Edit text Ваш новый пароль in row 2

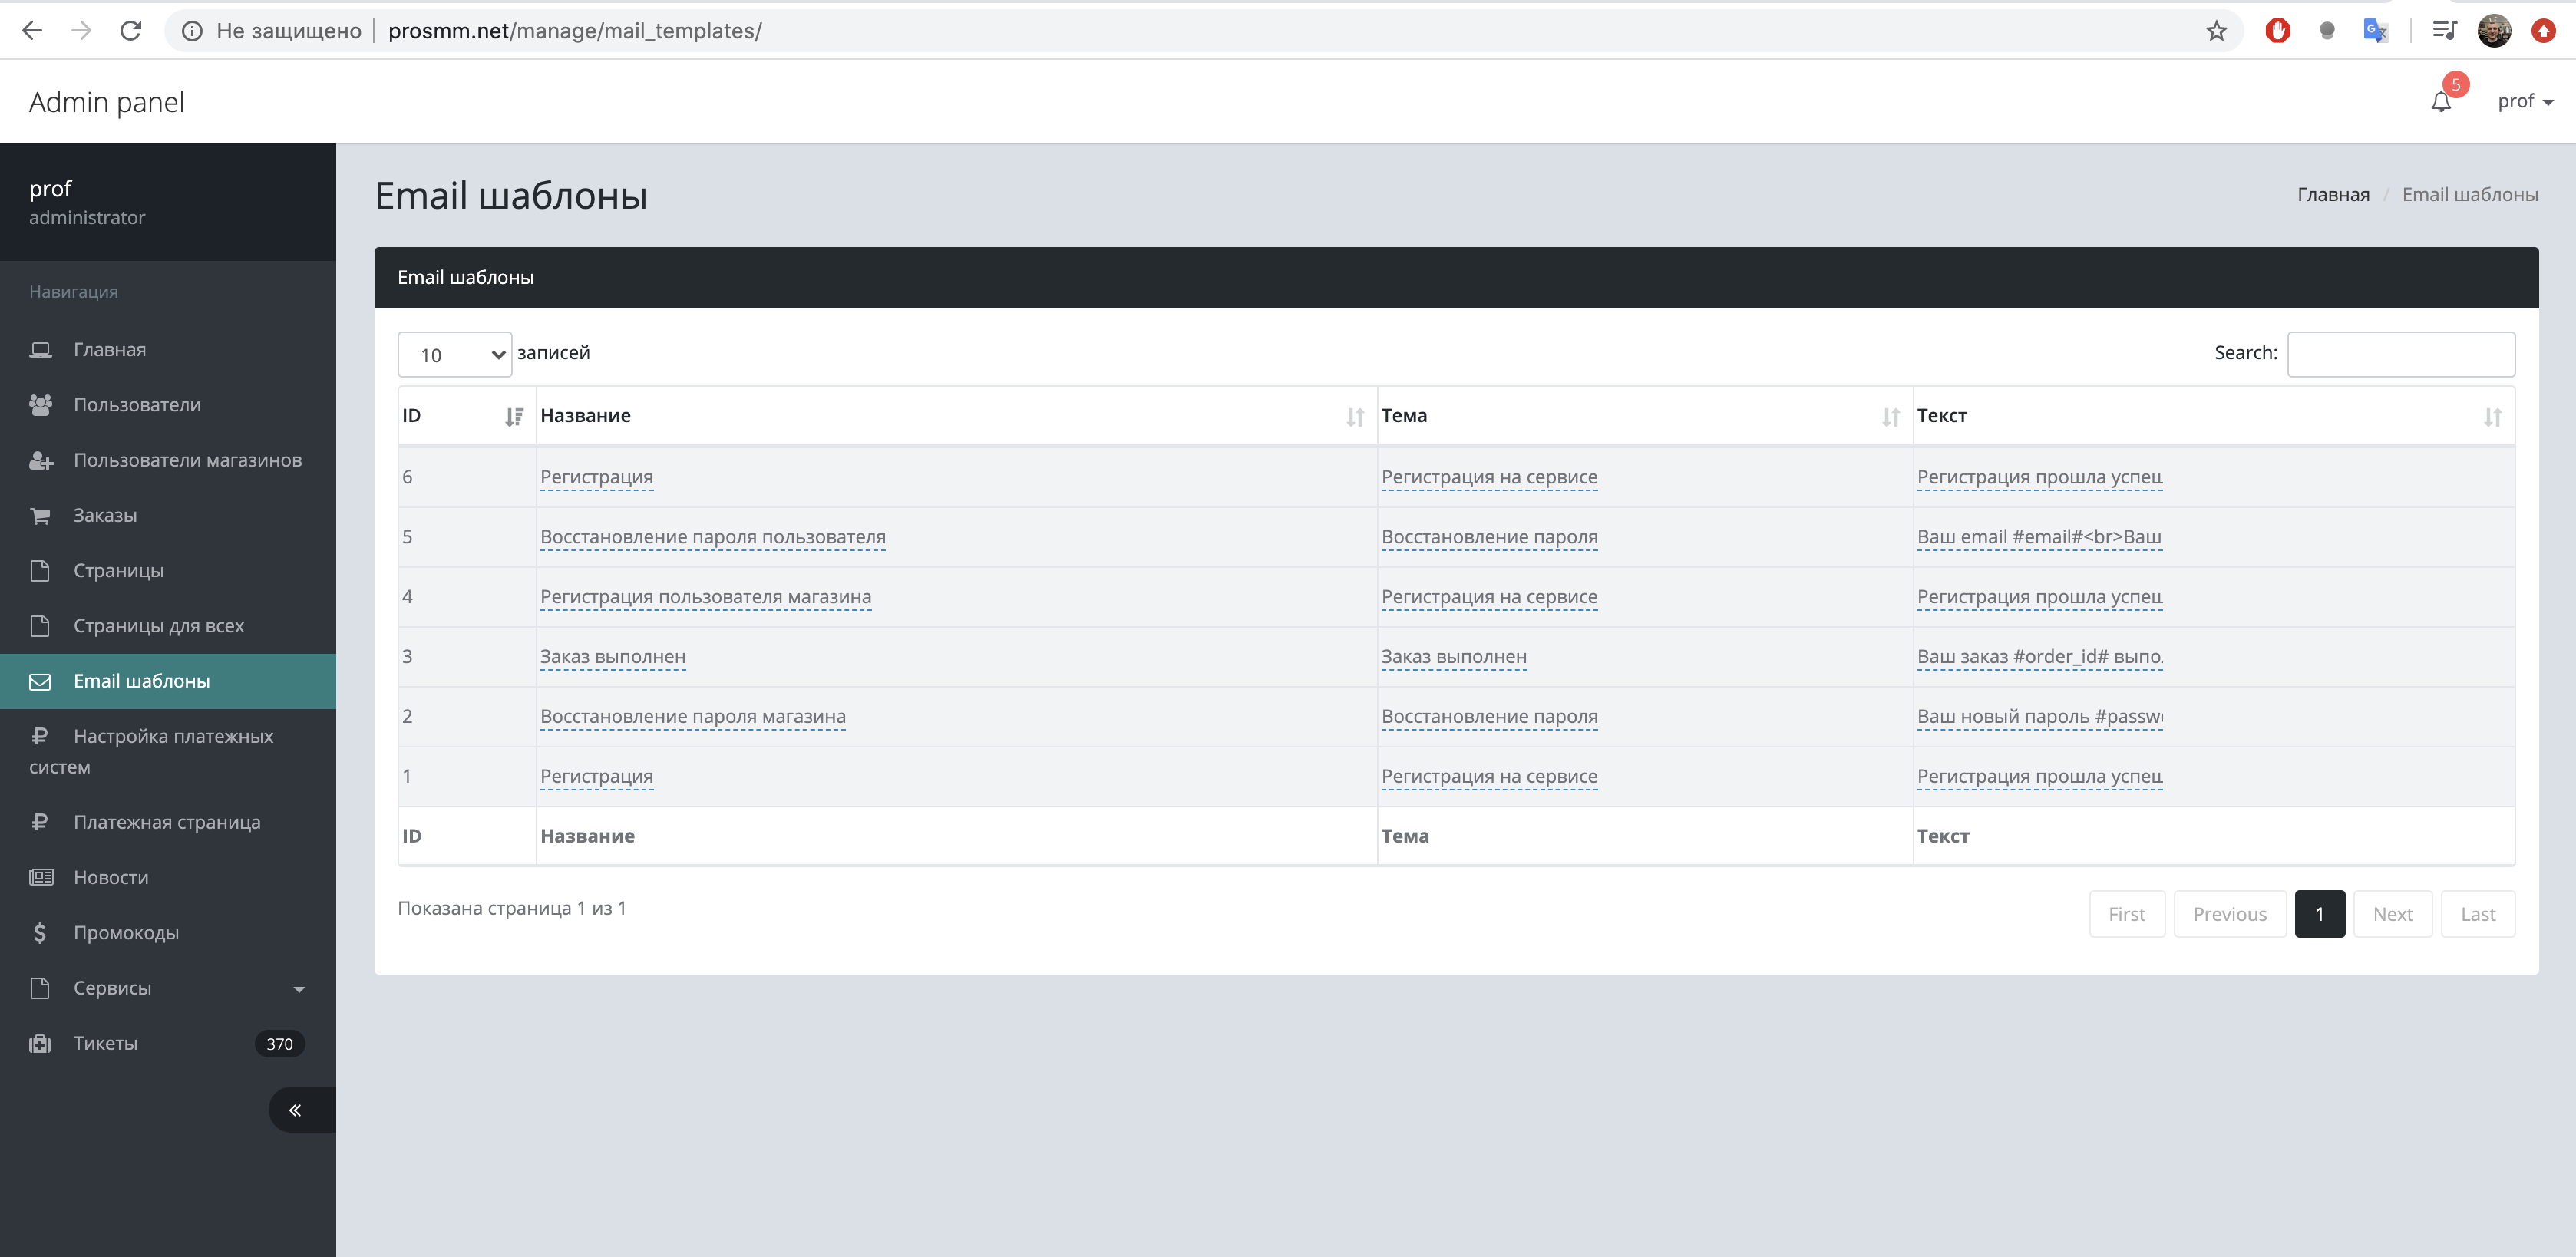tap(2040, 717)
